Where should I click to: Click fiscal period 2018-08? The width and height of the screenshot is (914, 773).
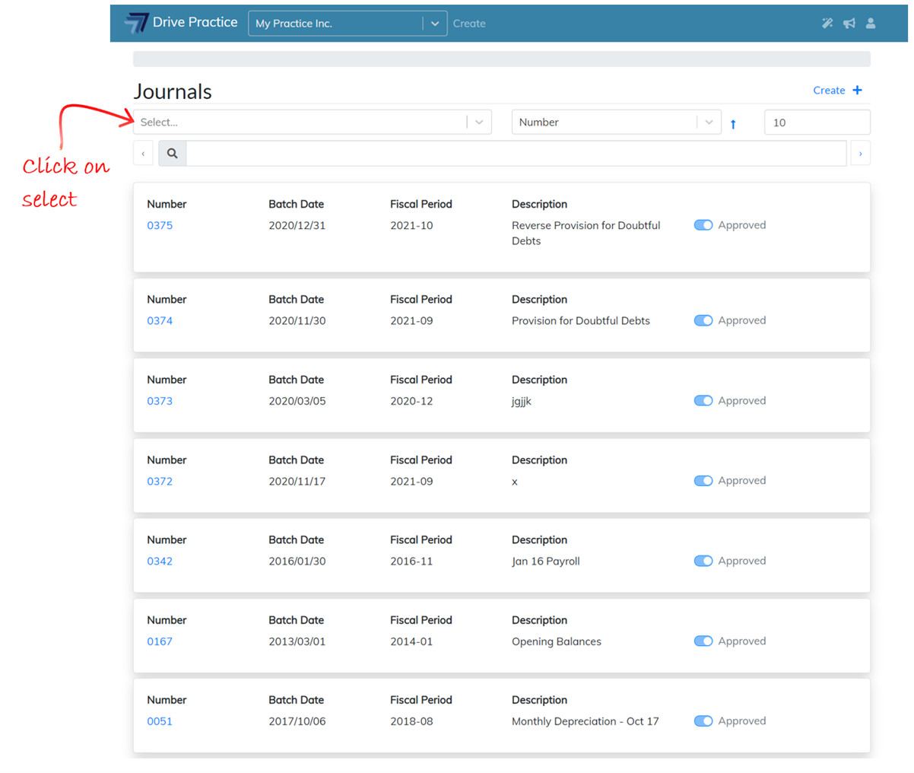point(411,721)
